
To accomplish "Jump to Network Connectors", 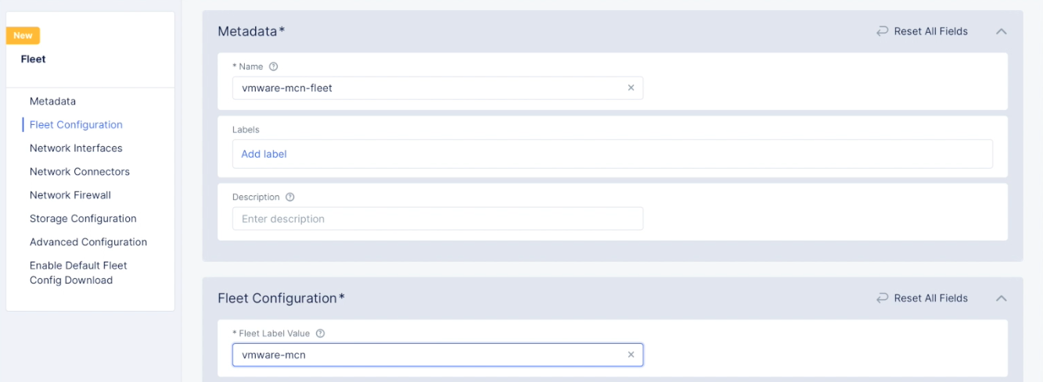I will [x=80, y=172].
